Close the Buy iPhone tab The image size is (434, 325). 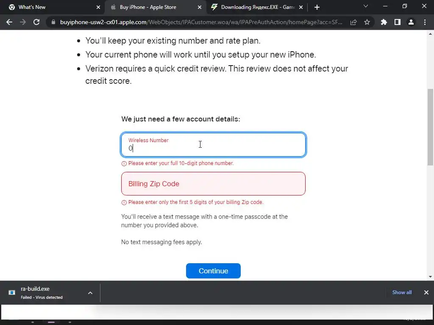pyautogui.click(x=200, y=7)
